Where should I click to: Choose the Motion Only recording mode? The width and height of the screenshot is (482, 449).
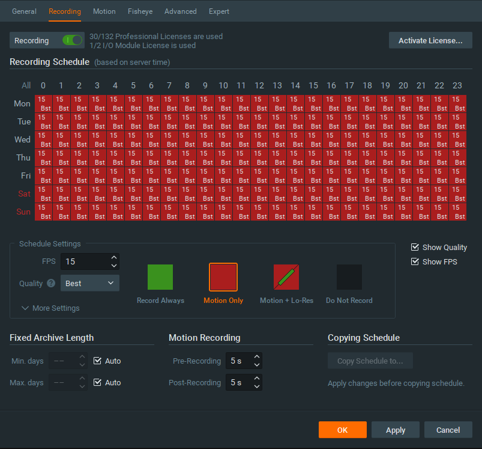click(223, 277)
